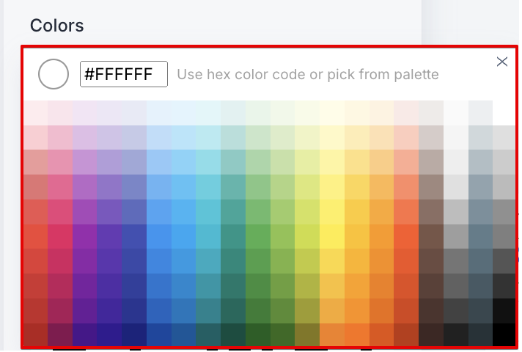Pick the teal swatch in the palette

pos(232,235)
